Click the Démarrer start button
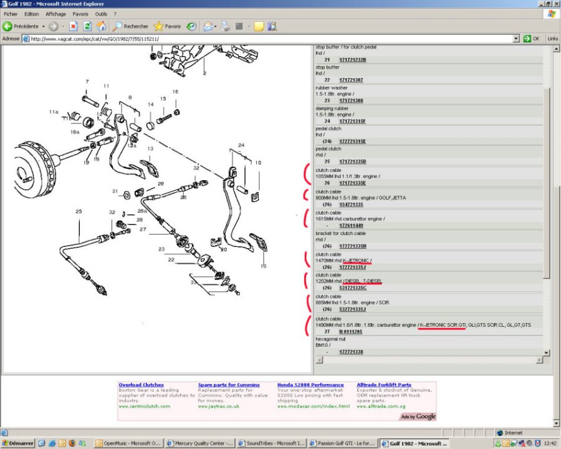Screen dimensions: 561x449 coord(17,443)
